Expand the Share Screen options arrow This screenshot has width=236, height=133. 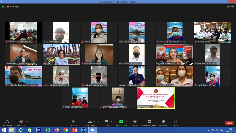[x=127, y=121]
